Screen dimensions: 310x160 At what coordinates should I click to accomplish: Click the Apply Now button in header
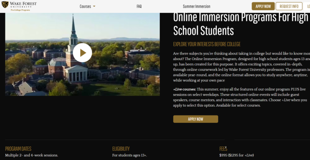pyautogui.click(x=263, y=6)
